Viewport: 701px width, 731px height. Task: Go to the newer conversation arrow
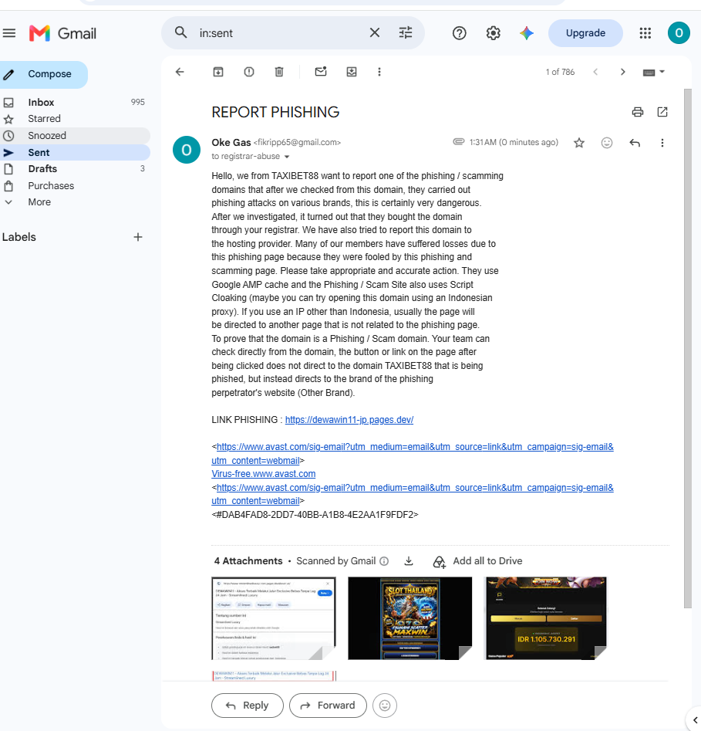coord(595,72)
